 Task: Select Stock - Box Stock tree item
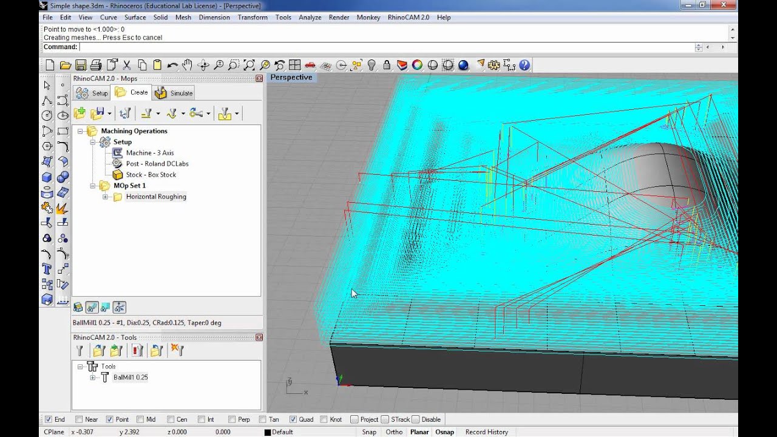pos(151,175)
